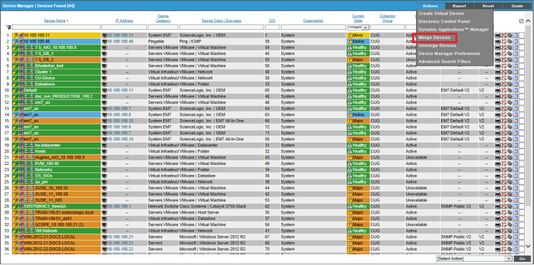This screenshot has height=265, width=534.
Task: Check the checkbox for SW3750R4C1_NewQA row
Action: (521, 207)
